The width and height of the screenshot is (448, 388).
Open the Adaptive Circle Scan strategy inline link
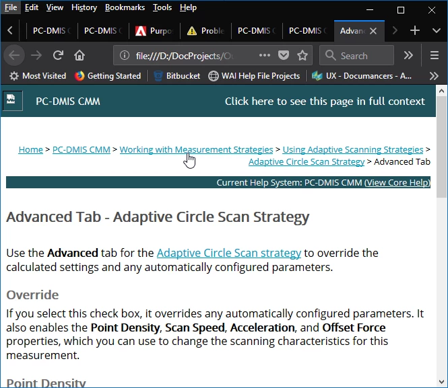[229, 253]
